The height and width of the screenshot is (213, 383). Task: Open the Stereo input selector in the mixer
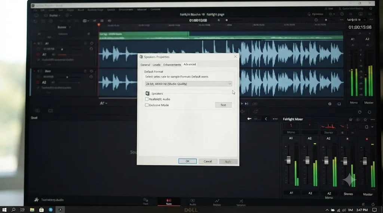click(x=328, y=133)
